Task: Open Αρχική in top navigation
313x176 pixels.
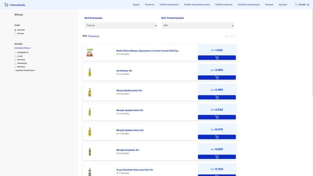Action: tap(136, 5)
